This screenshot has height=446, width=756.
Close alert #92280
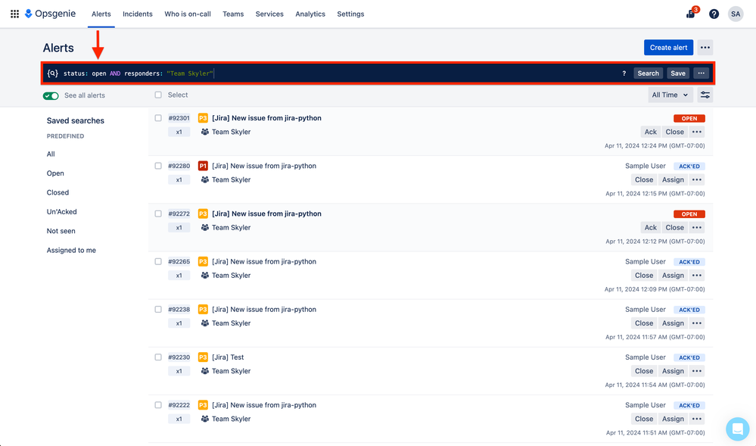[x=644, y=179]
